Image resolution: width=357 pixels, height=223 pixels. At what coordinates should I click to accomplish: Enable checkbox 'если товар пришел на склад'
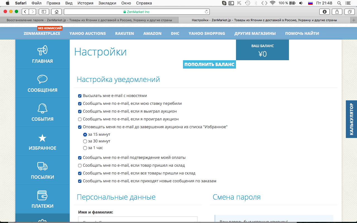80,166
